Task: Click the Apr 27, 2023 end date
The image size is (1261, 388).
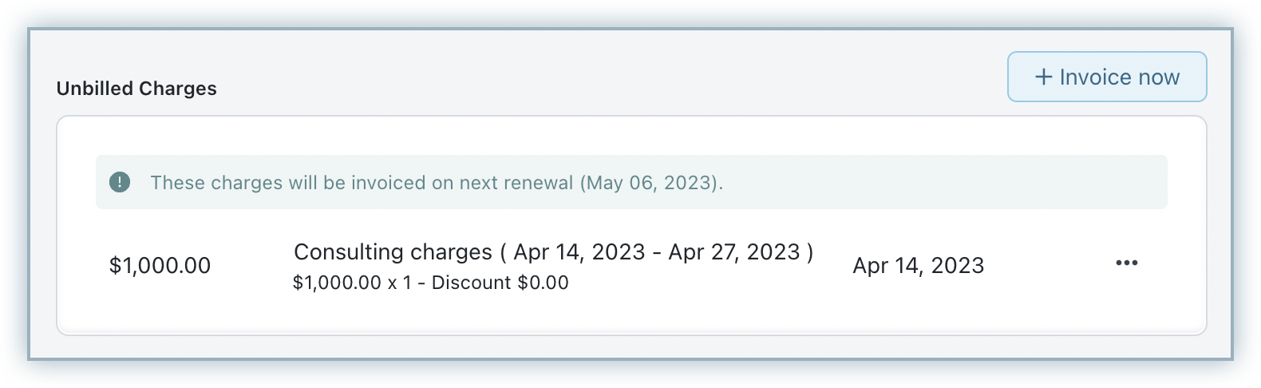Action: (733, 252)
